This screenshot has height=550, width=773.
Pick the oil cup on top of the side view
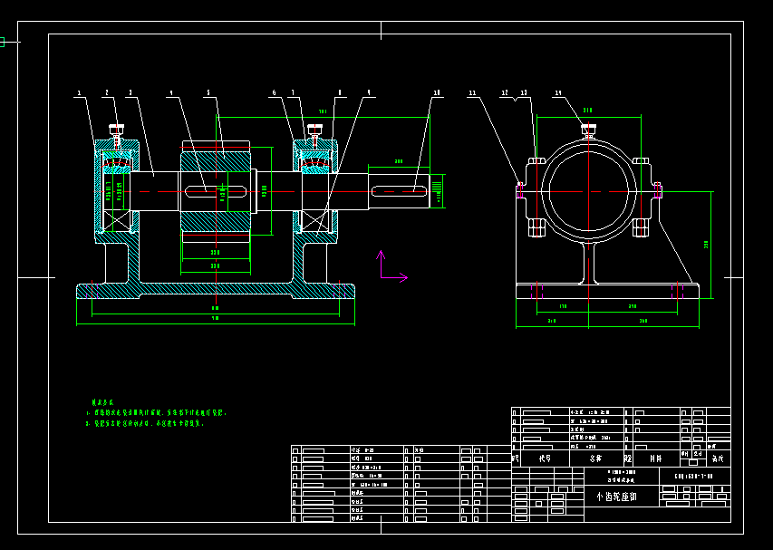(x=589, y=130)
